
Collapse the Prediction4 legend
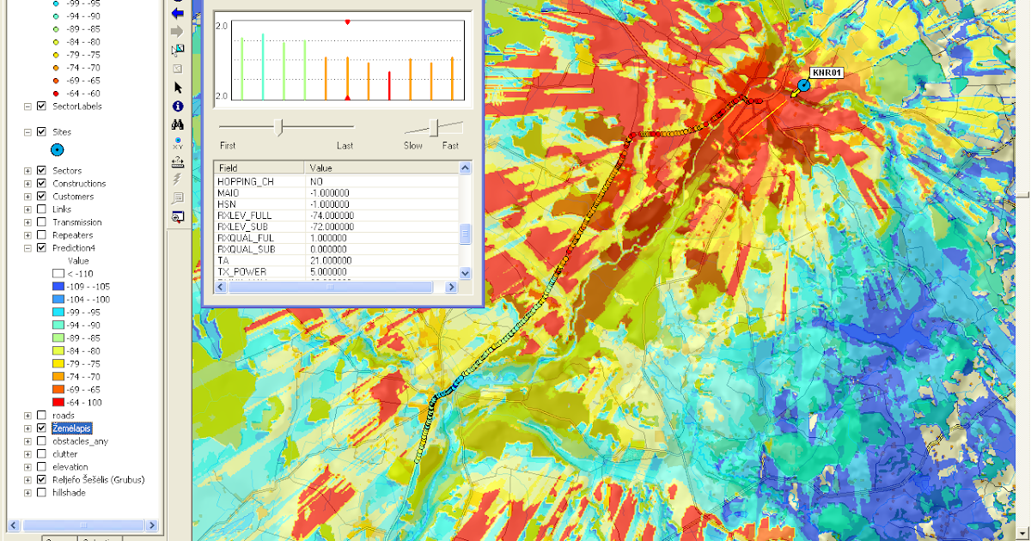(x=27, y=248)
